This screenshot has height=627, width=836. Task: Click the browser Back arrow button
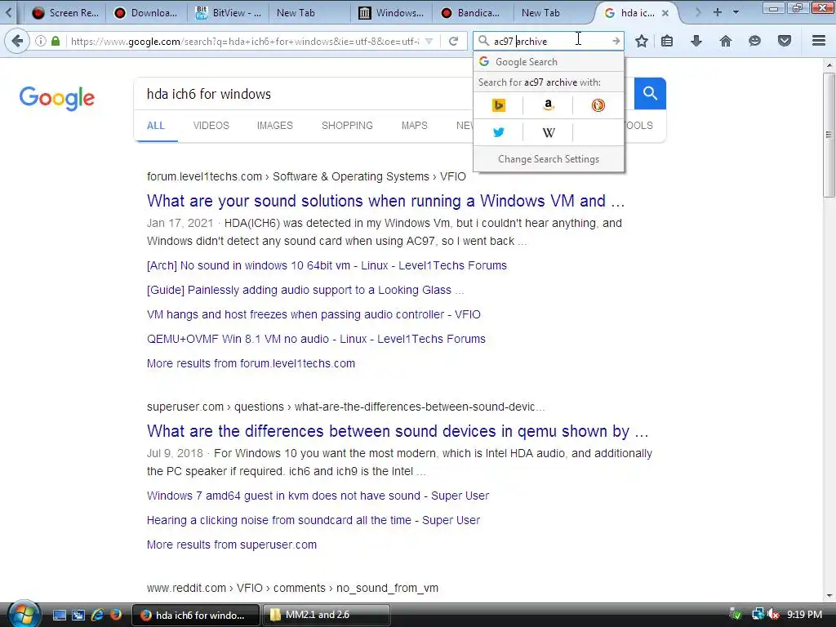[18, 41]
